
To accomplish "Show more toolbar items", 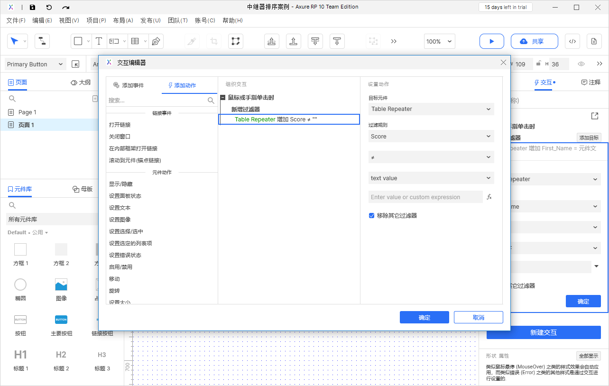I will tap(394, 41).
